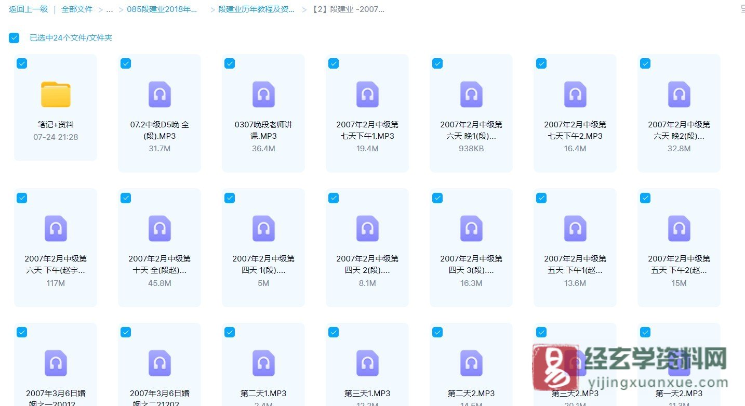Screen dimensions: 745x406
Task: Uncheck checkbox on 第四天 3(段) card
Action: point(437,198)
